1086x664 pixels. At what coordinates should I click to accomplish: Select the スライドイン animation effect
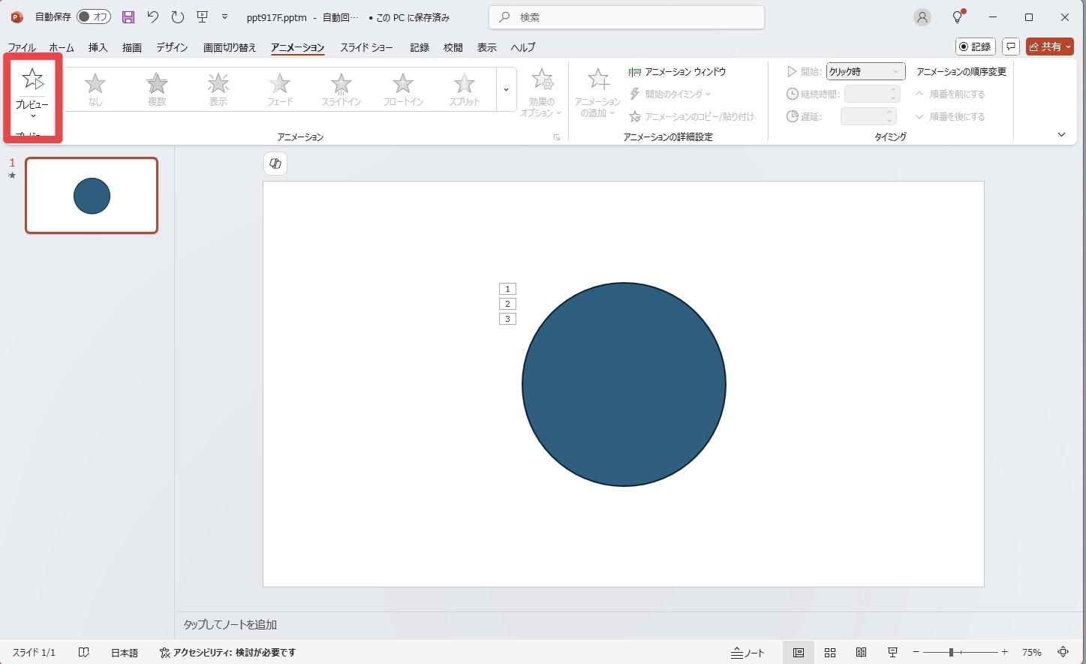pyautogui.click(x=341, y=89)
